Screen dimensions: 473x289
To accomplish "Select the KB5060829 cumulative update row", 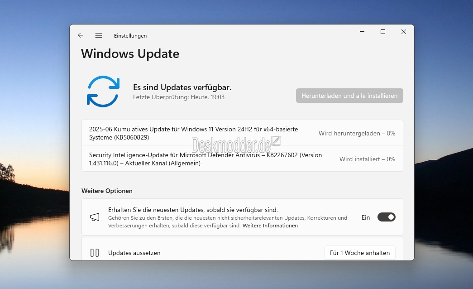I will pos(242,133).
